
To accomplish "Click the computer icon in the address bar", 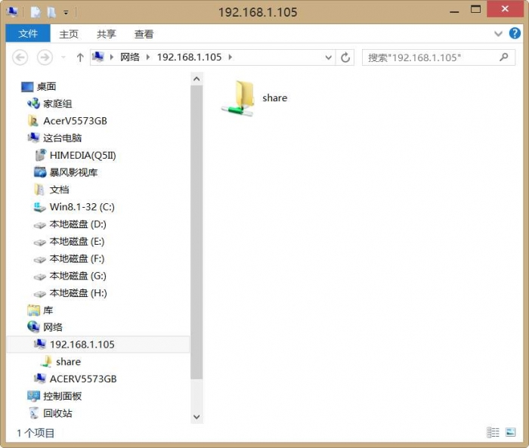I will (x=97, y=57).
